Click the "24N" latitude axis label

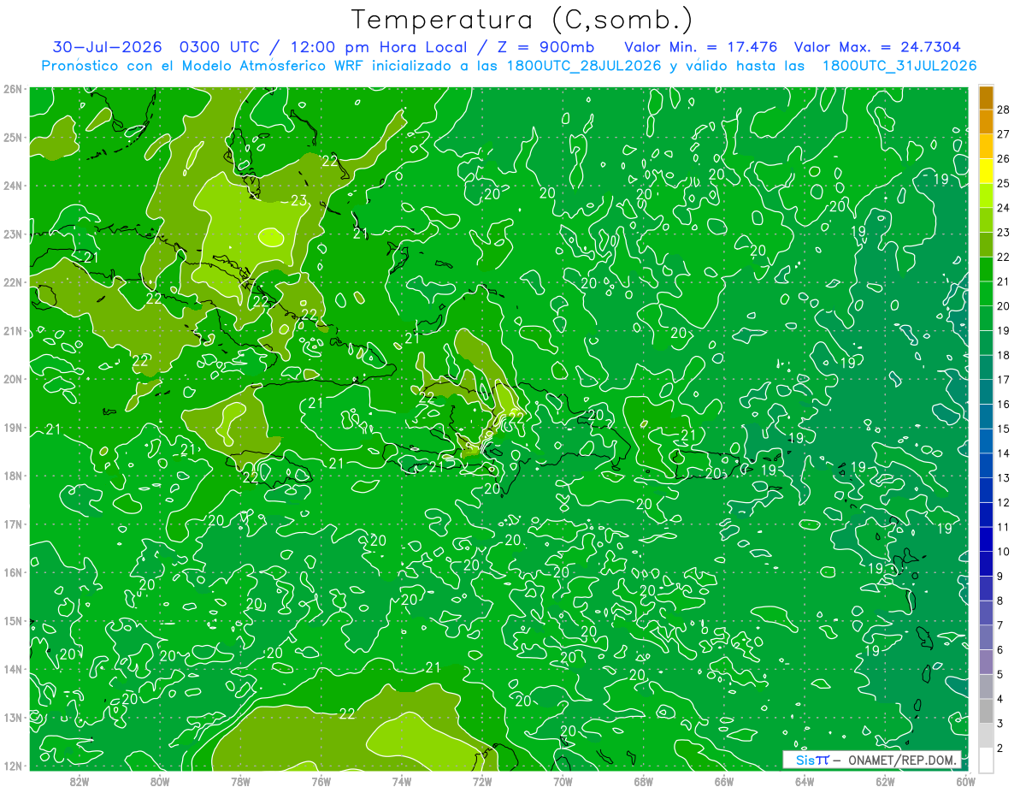12,186
